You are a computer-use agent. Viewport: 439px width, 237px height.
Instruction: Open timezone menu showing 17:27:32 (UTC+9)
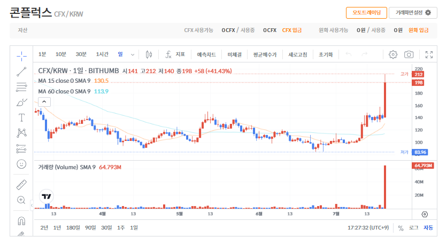pyautogui.click(x=368, y=228)
